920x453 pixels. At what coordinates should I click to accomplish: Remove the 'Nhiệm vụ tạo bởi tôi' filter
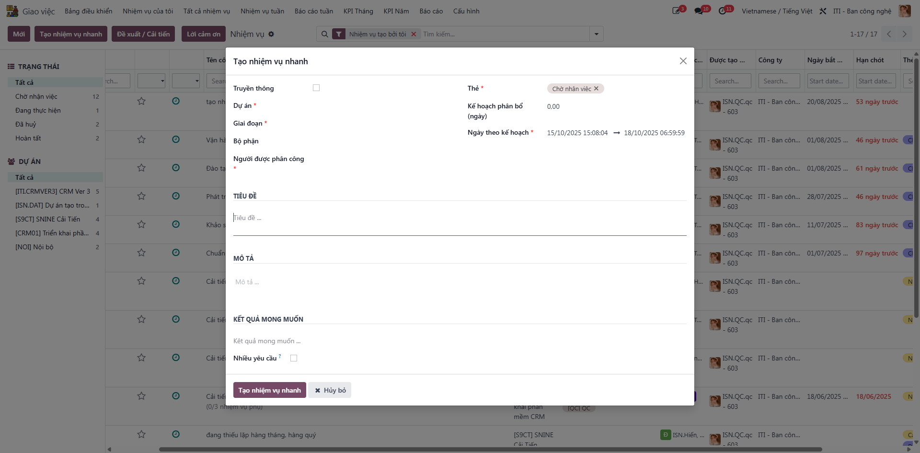click(414, 34)
